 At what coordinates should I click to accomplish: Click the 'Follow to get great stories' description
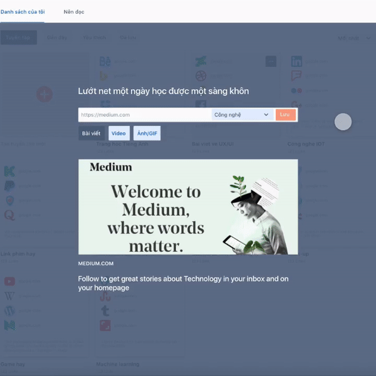(183, 283)
